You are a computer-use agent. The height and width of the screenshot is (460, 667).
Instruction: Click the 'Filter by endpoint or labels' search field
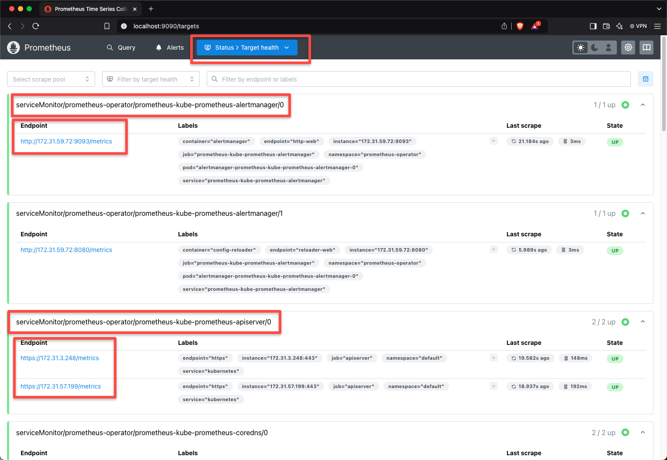click(x=418, y=79)
